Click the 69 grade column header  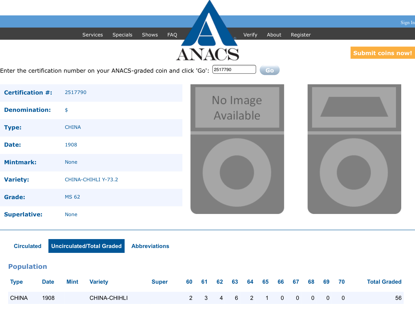tap(326, 282)
